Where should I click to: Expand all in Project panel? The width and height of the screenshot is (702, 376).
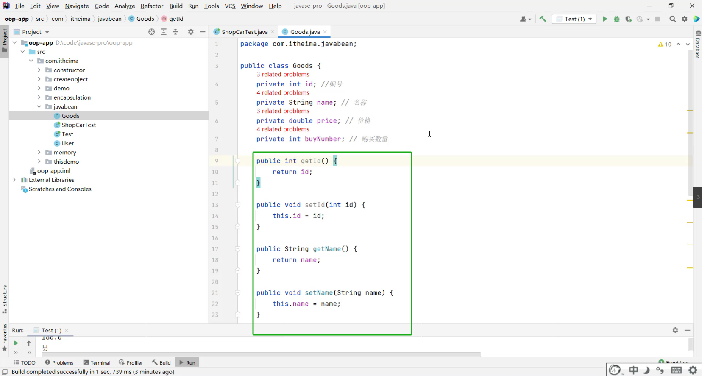pyautogui.click(x=164, y=32)
